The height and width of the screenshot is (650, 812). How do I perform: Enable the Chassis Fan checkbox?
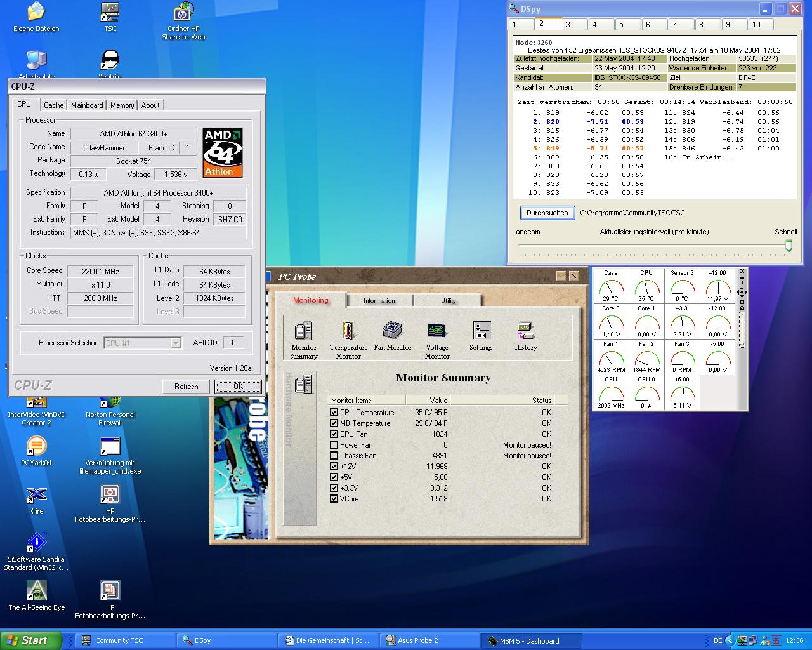(x=334, y=456)
